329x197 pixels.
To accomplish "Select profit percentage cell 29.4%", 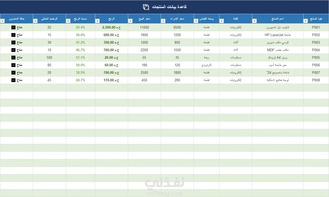I will click(80, 27).
